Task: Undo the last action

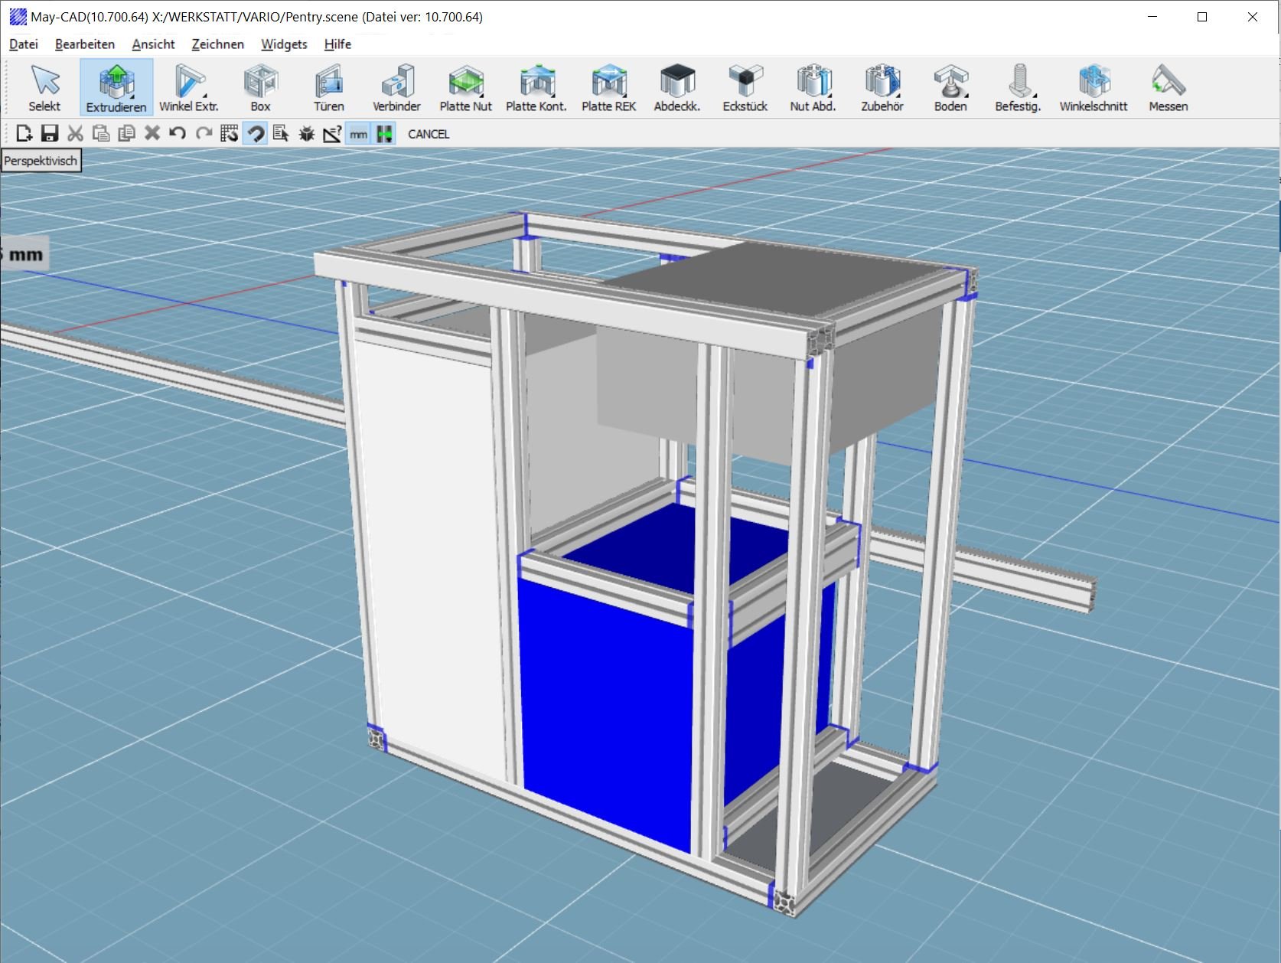Action: [x=178, y=134]
